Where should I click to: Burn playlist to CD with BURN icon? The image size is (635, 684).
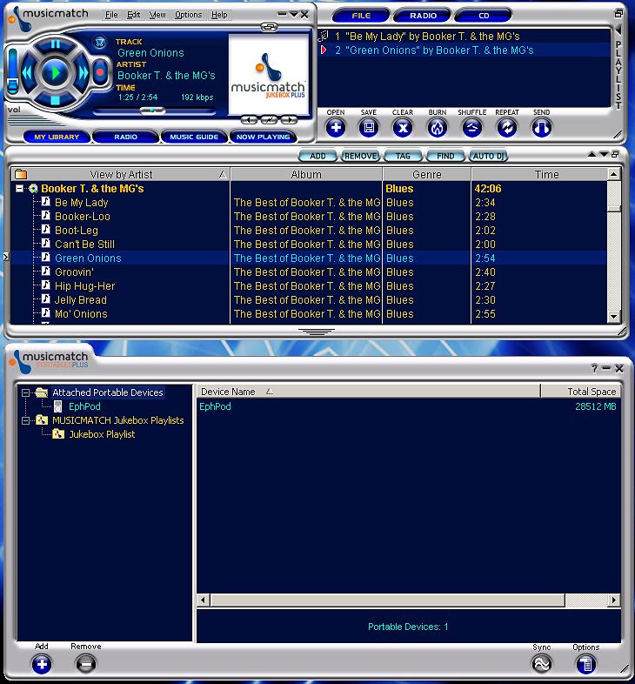click(x=438, y=128)
